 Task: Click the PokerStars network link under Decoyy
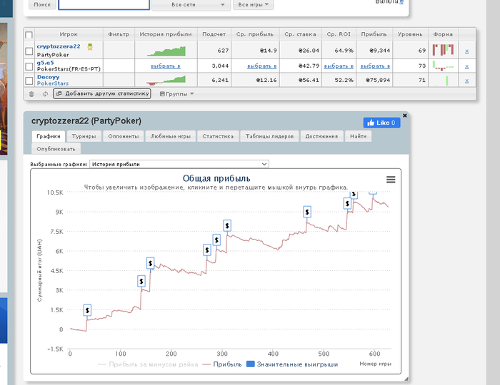tap(53, 83)
